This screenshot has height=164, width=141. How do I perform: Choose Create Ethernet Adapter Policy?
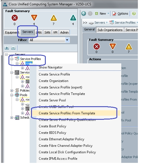point(62,139)
